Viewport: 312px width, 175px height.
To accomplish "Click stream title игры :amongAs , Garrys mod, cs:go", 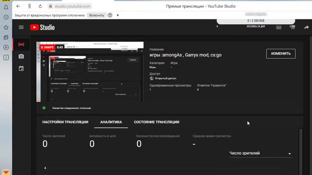I will click(185, 55).
